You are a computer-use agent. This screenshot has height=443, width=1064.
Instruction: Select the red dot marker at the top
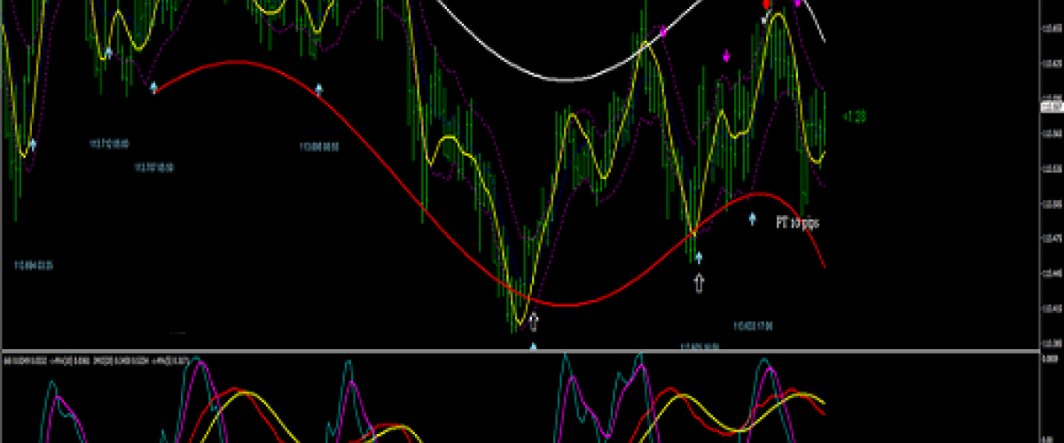coord(768,4)
